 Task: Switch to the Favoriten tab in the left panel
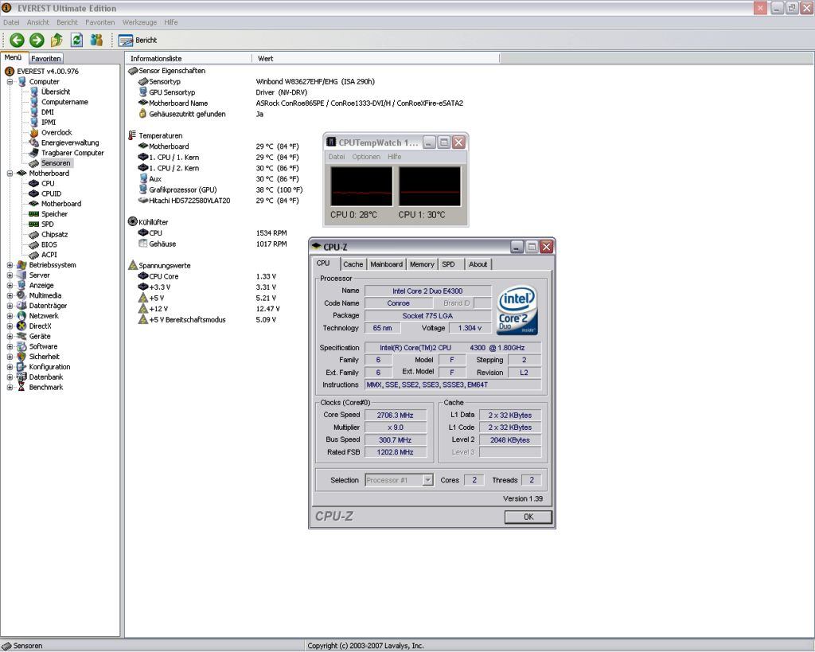click(x=45, y=59)
